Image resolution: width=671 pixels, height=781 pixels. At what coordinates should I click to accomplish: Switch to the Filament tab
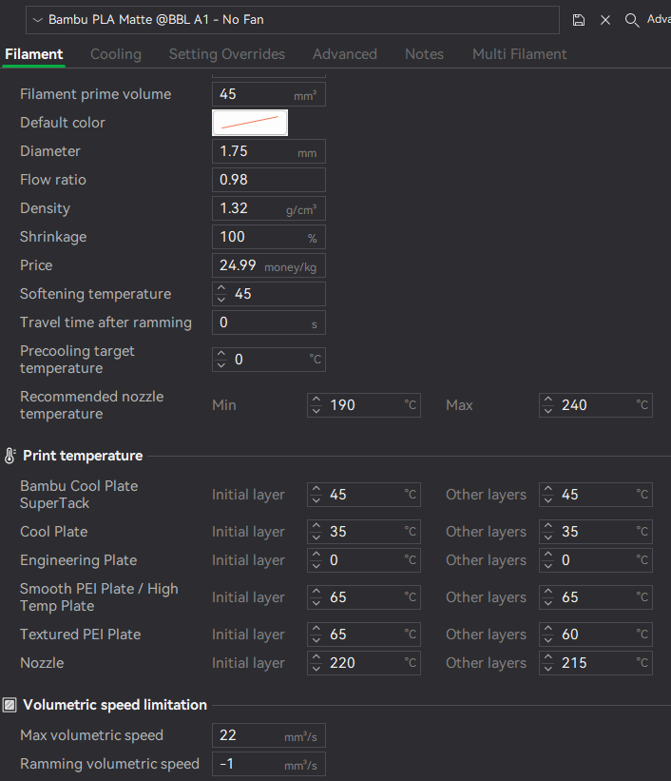click(34, 54)
